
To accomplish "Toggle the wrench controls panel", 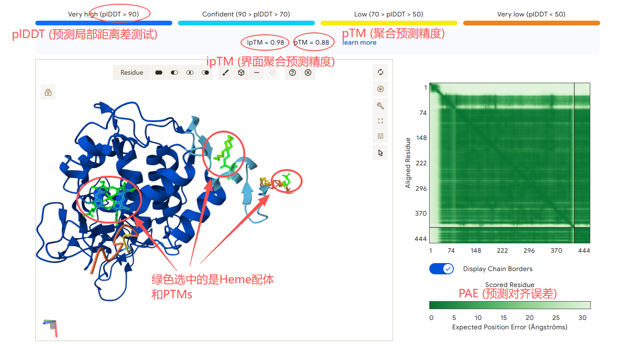I will (x=380, y=106).
